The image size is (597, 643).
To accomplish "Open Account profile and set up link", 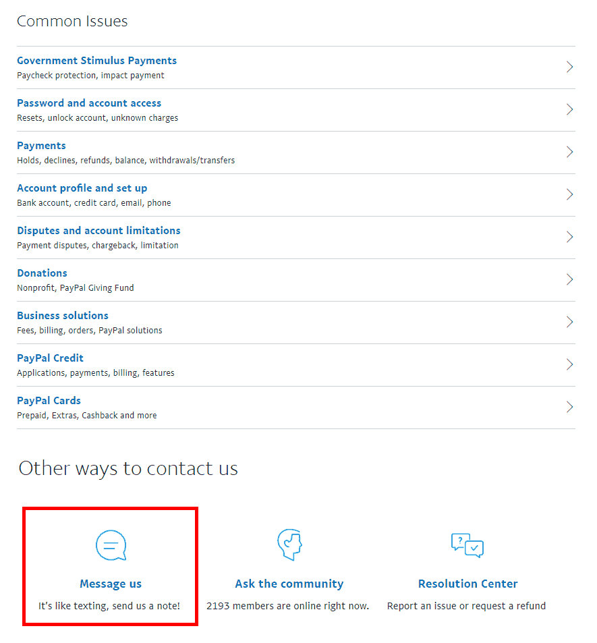I will click(x=82, y=188).
